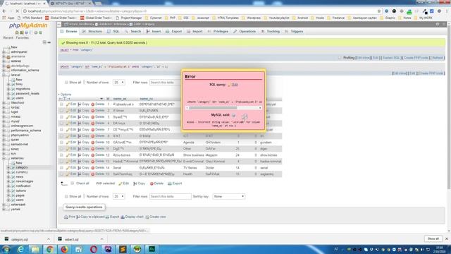Delete row with id 12
This screenshot has width=451, height=254.
(x=97, y=155)
